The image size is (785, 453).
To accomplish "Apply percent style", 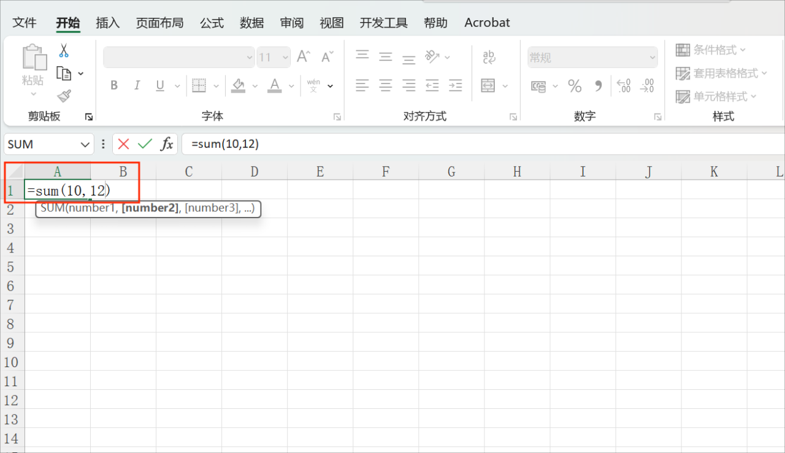I will coord(575,86).
